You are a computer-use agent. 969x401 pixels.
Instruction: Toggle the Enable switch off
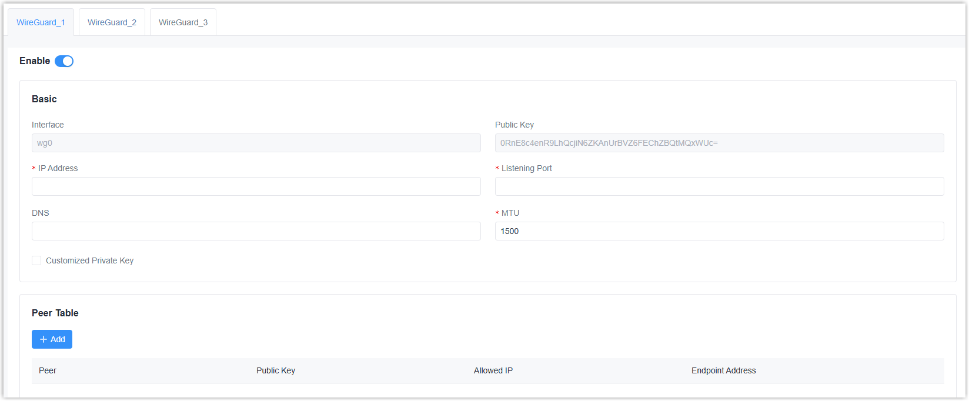pos(64,61)
